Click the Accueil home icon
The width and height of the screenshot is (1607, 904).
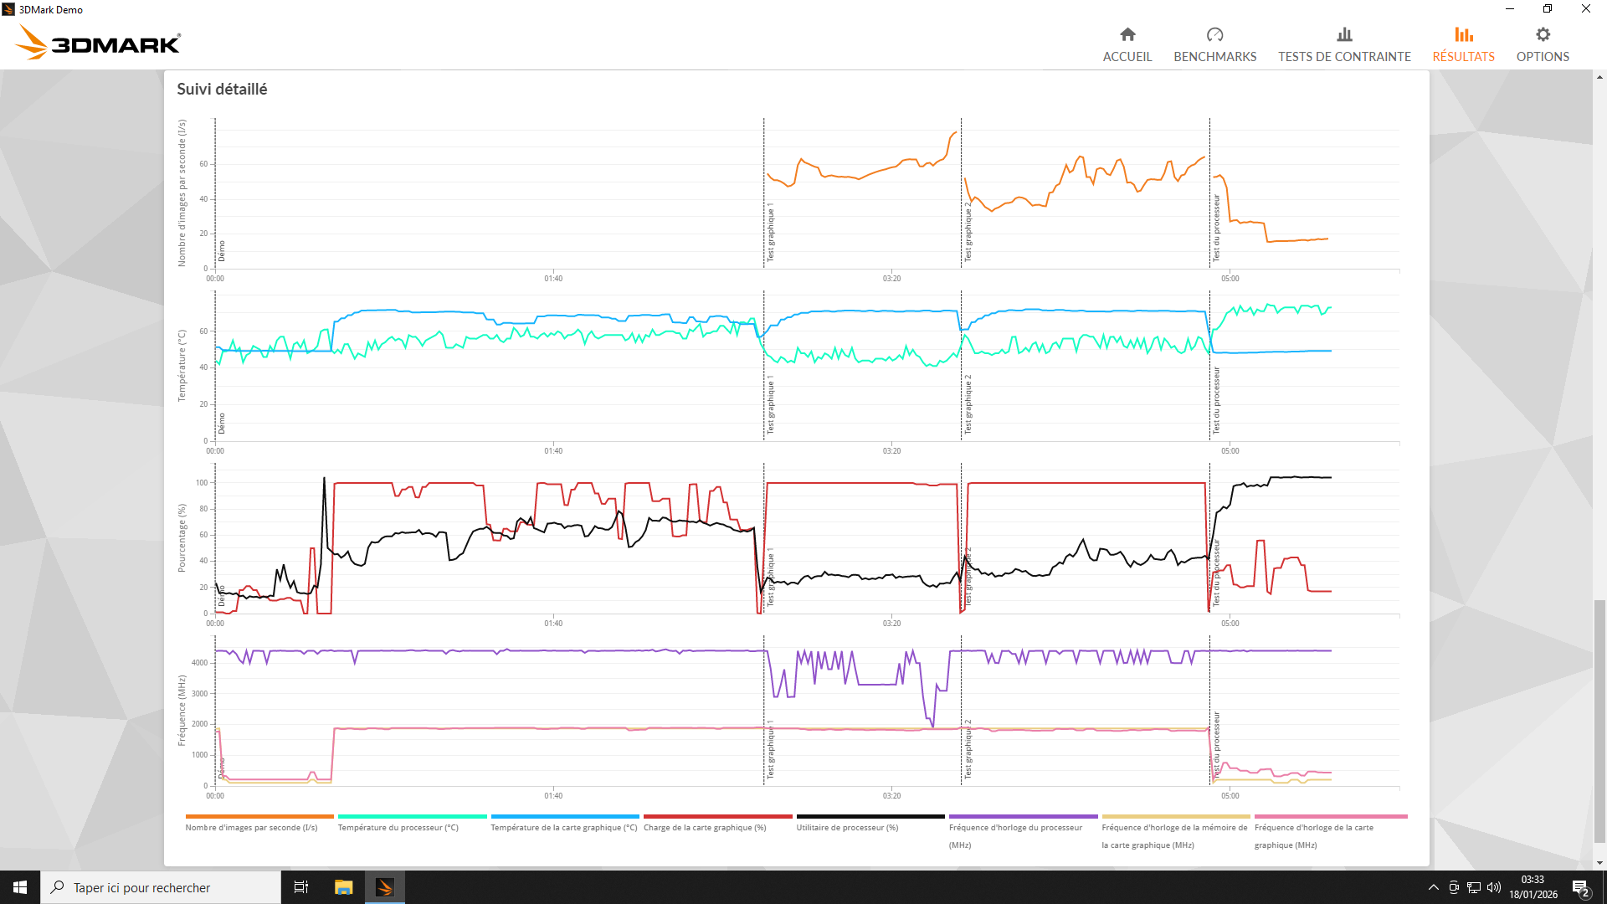point(1127,34)
